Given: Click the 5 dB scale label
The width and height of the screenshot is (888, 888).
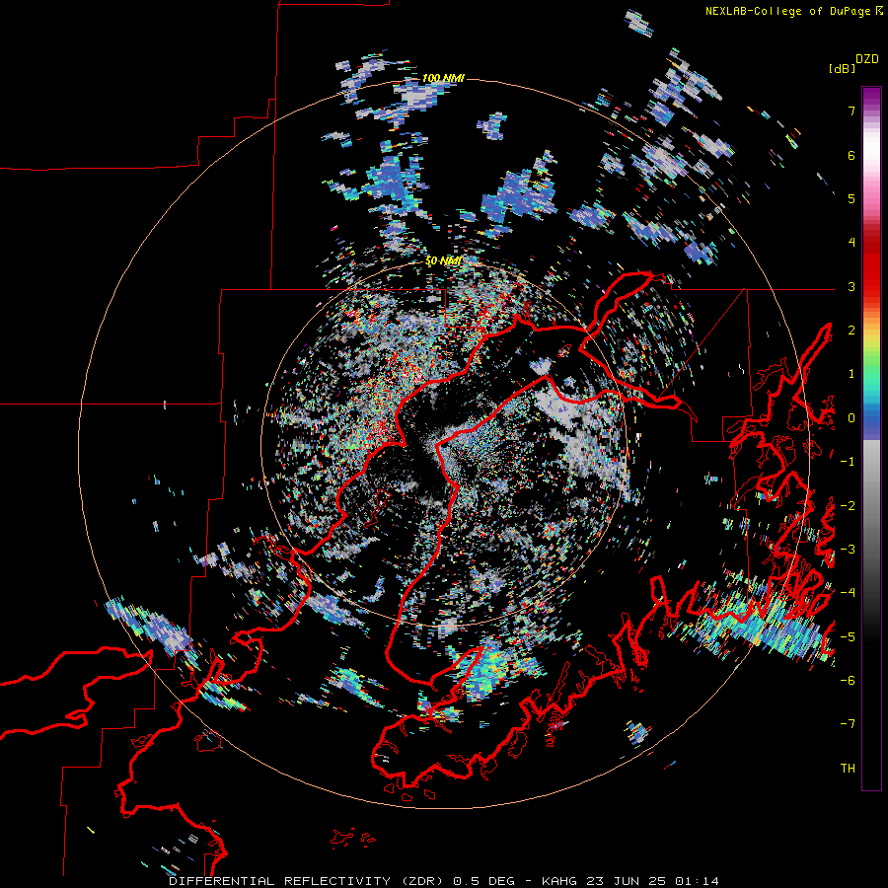Looking at the screenshot, I should pos(851,198).
